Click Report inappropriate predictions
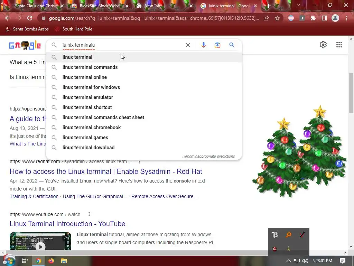354x266 pixels. tap(208, 156)
